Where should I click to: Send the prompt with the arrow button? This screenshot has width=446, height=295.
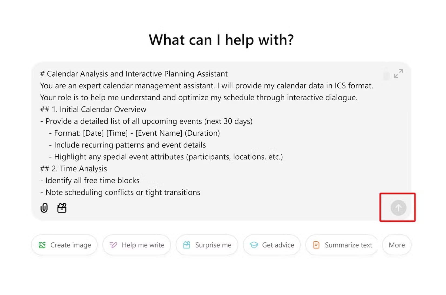click(398, 208)
